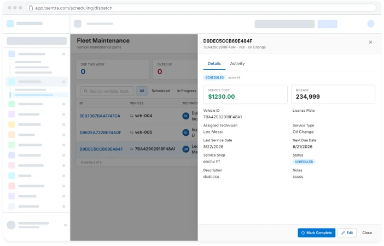This screenshot has width=384, height=246.
Task: Click the IU technician avatar
Action: pos(186,133)
